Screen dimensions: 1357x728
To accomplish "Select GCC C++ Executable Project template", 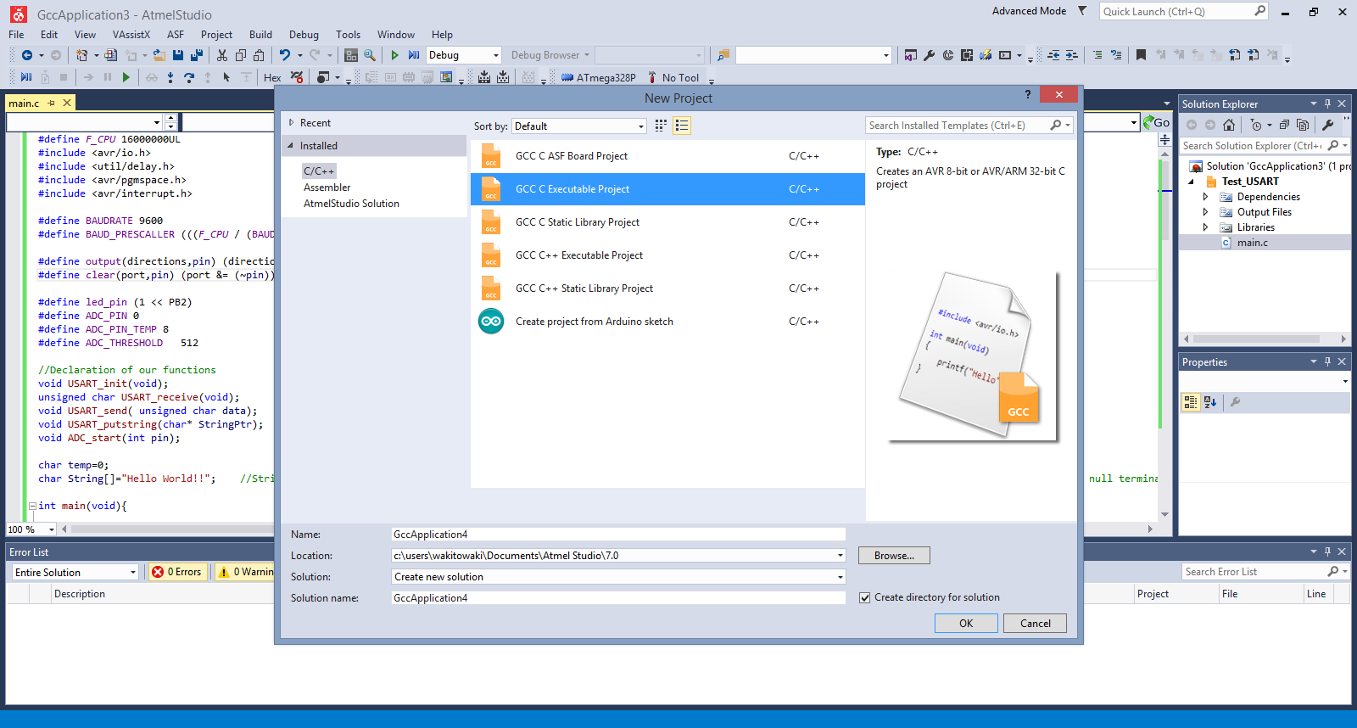I will (667, 255).
